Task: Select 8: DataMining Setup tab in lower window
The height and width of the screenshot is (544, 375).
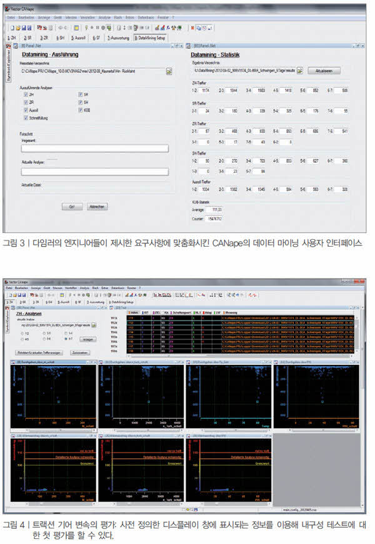Action: 121,302
